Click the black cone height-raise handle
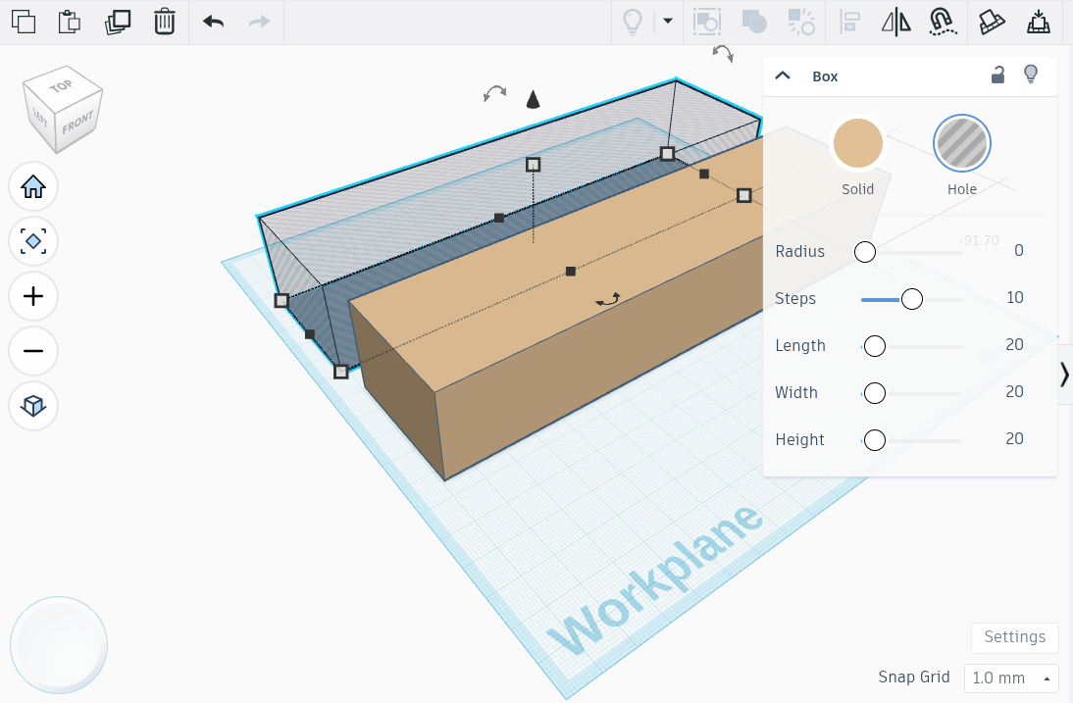1073x703 pixels. (534, 100)
